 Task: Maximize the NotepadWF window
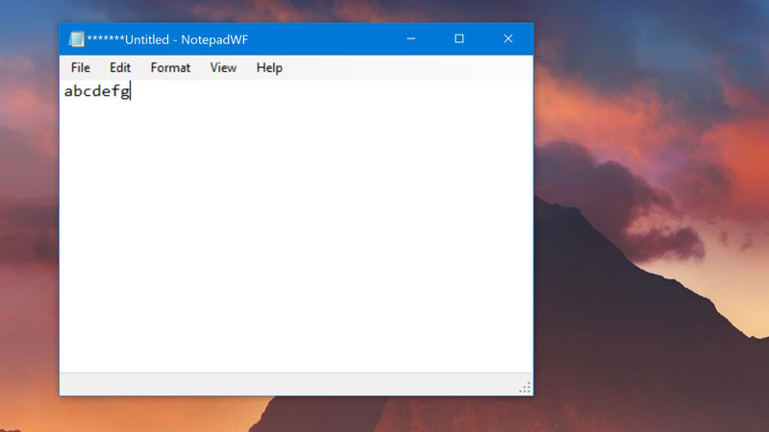[x=459, y=39]
